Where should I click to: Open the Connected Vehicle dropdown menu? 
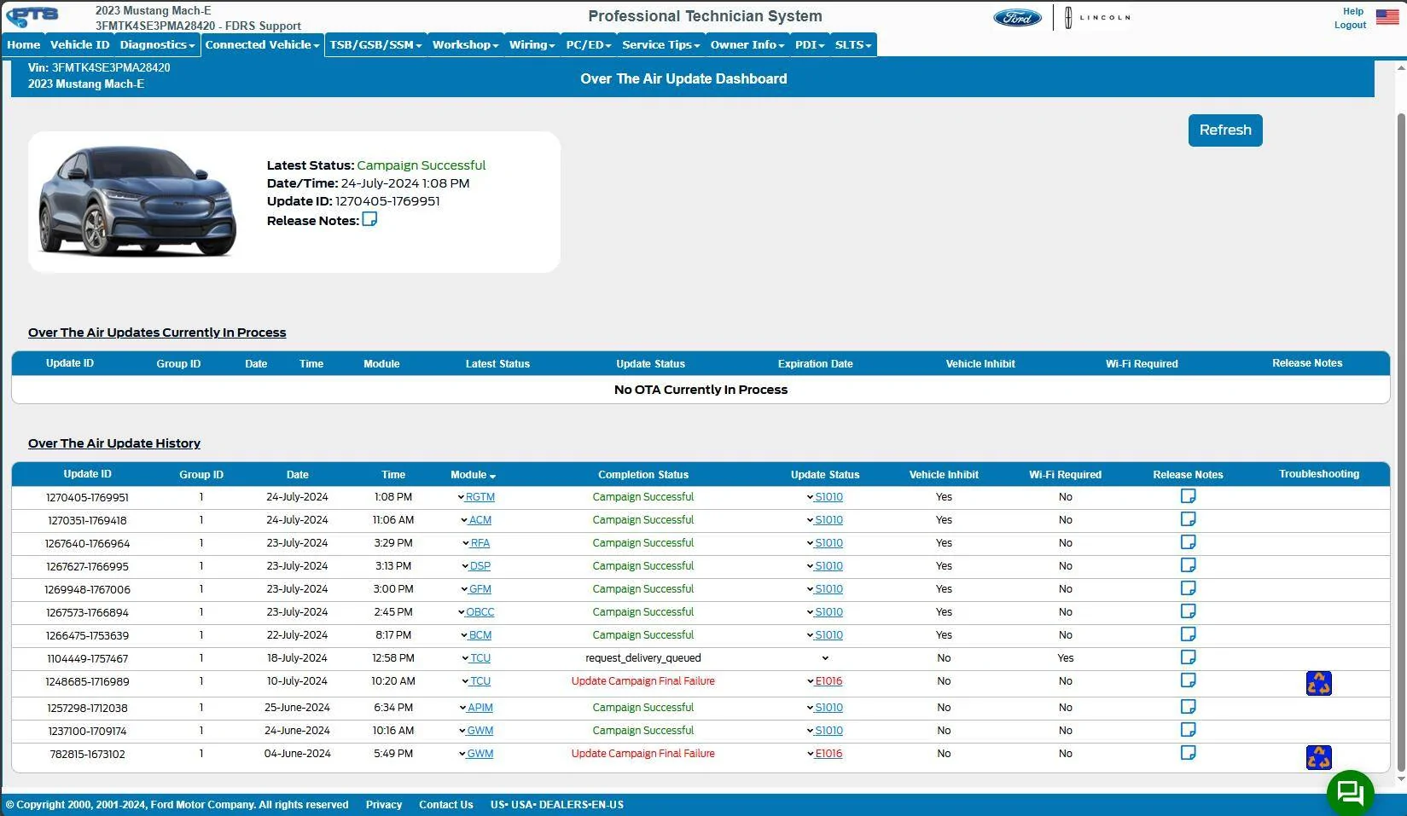point(262,45)
